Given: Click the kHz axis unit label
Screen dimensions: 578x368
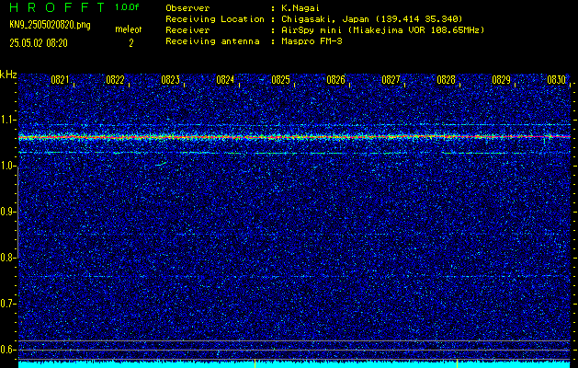Looking at the screenshot, I should click(x=8, y=75).
